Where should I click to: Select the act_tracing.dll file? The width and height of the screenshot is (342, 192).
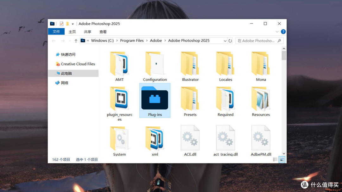click(x=225, y=141)
